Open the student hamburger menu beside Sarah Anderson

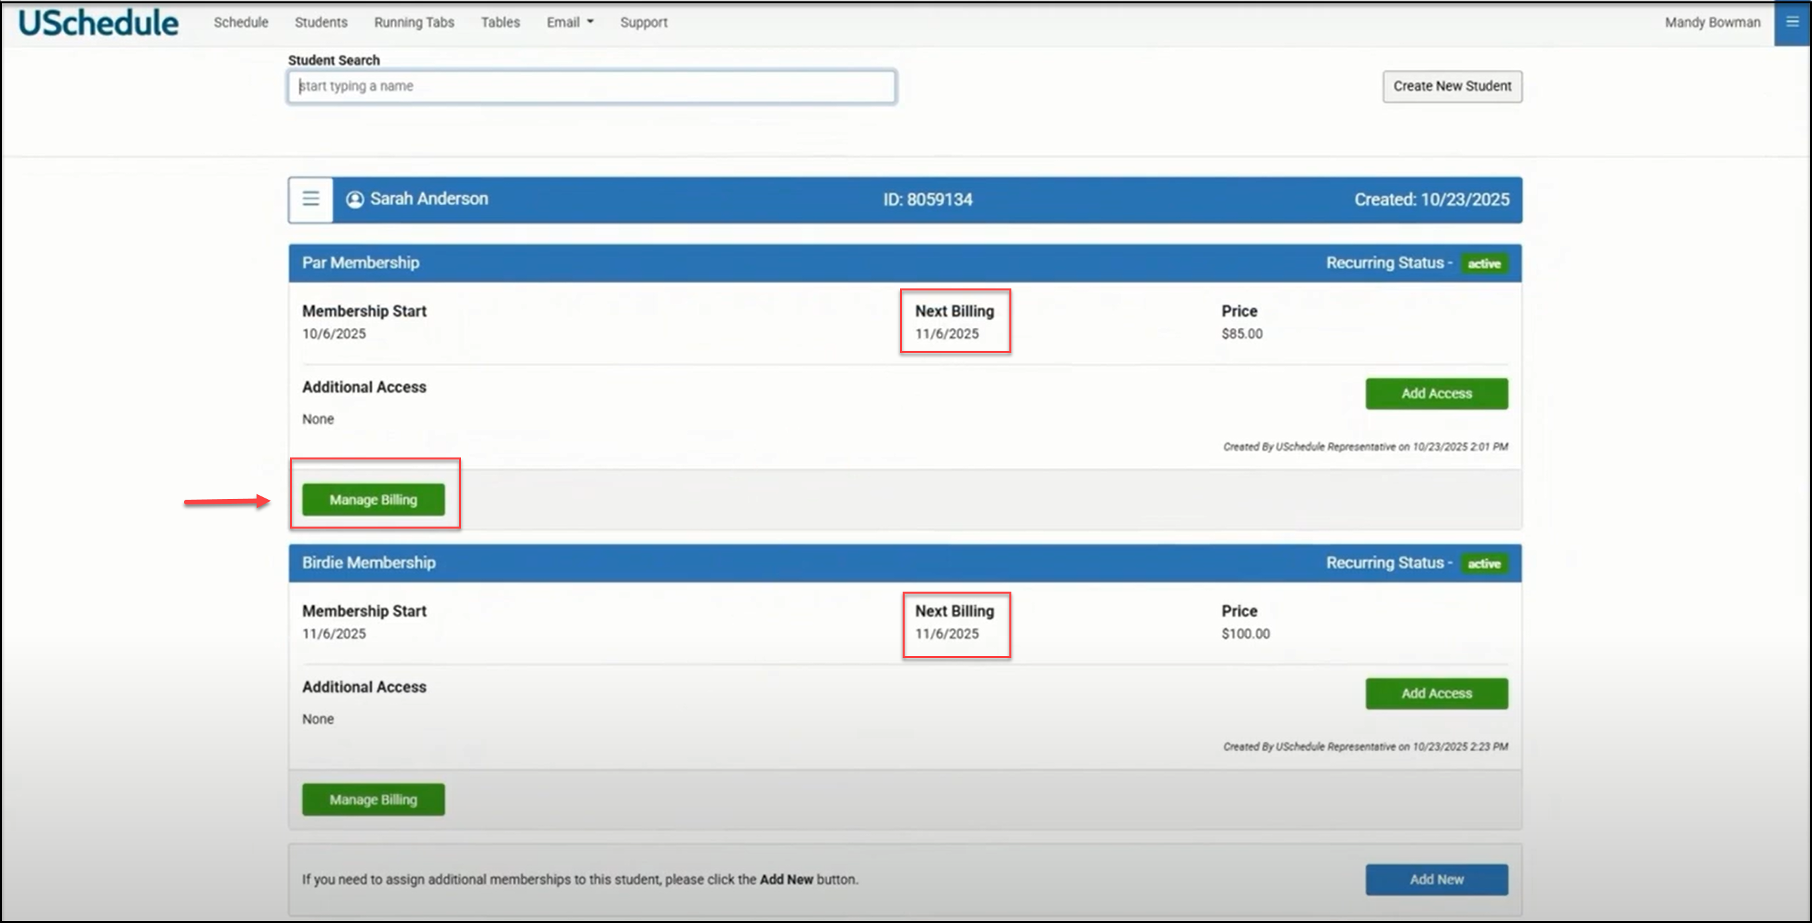[310, 200]
